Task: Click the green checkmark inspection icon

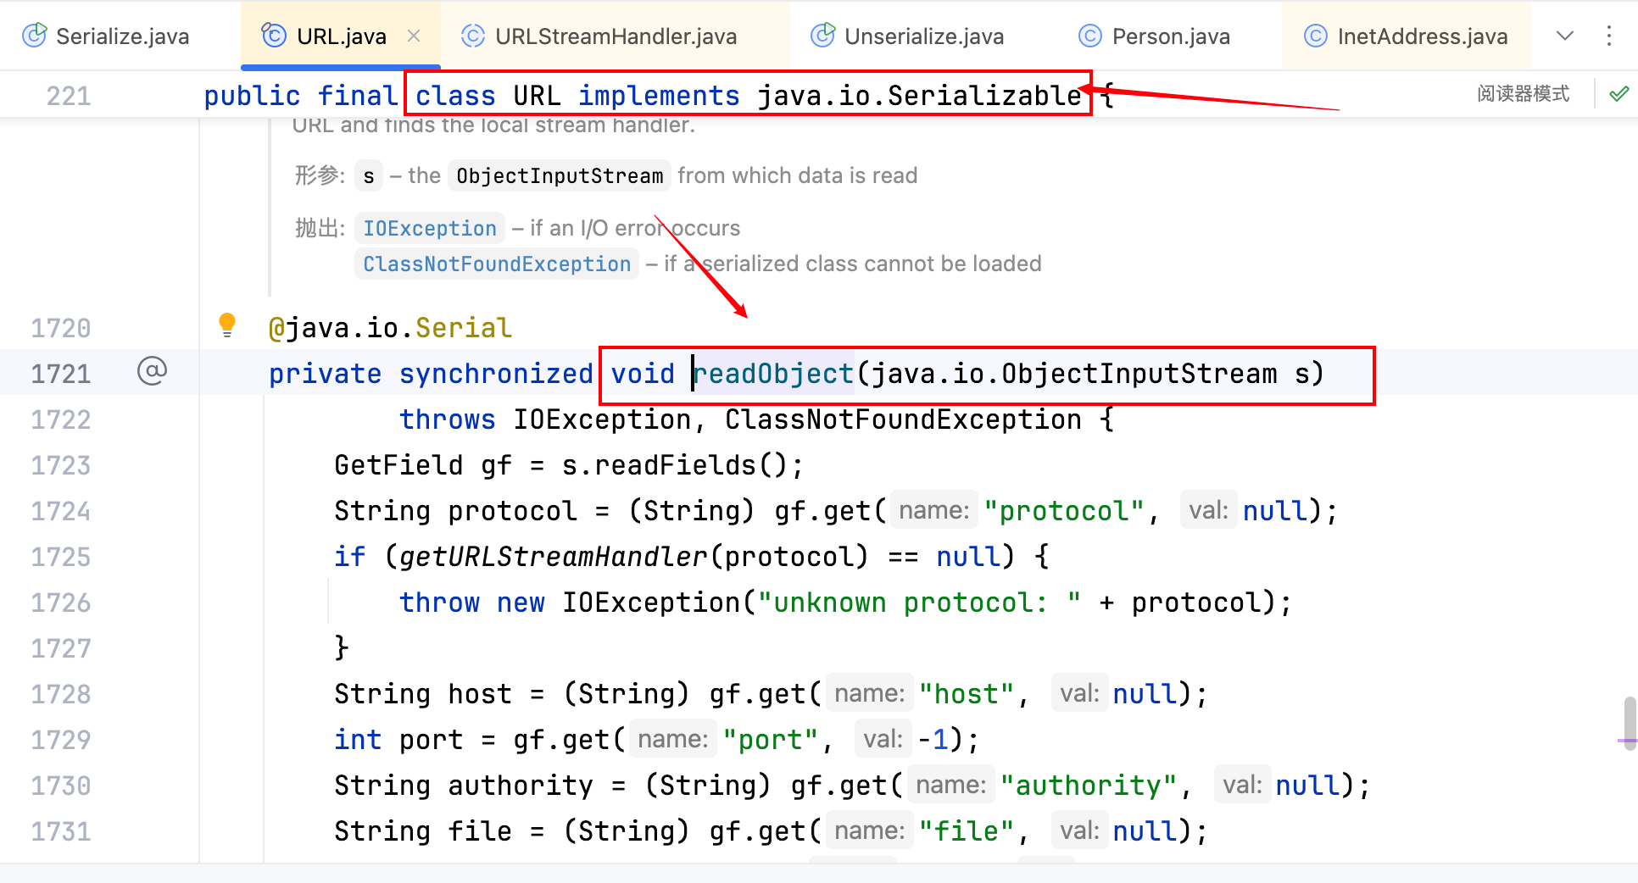Action: [x=1618, y=94]
